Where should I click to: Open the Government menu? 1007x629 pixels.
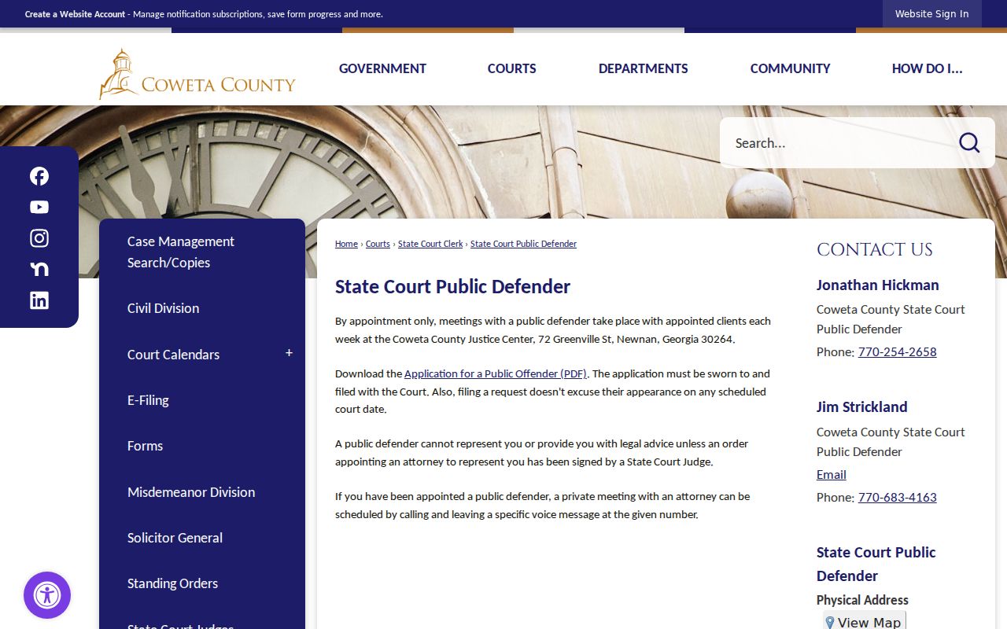coord(382,68)
